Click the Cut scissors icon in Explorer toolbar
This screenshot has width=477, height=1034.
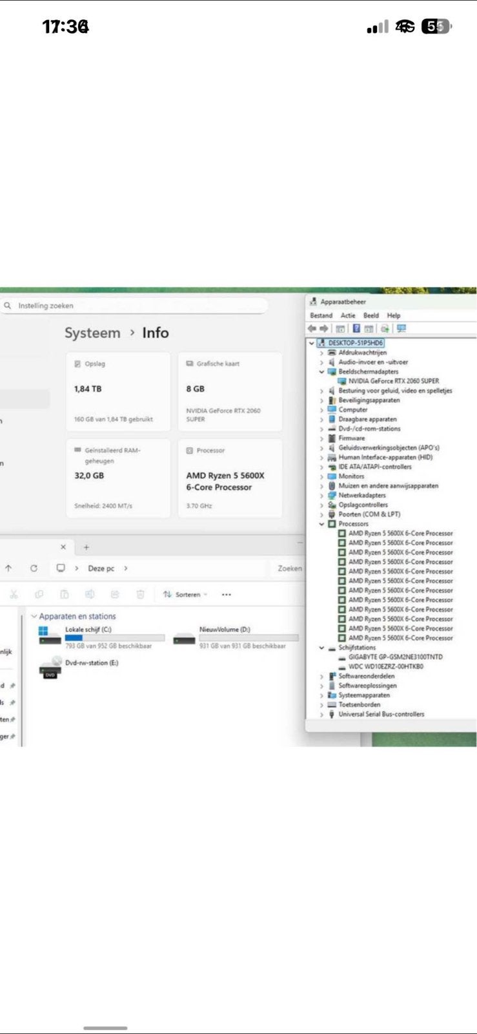pos(14,595)
